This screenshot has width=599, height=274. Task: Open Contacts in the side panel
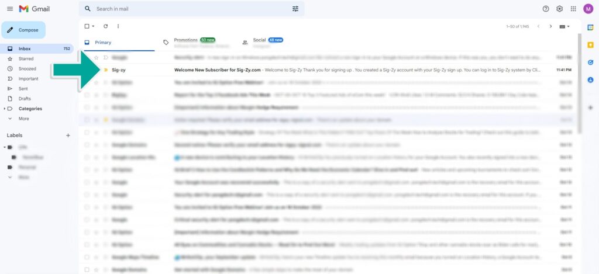point(590,80)
